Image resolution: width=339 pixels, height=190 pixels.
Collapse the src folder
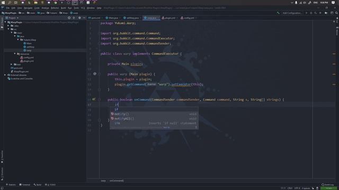(8, 29)
